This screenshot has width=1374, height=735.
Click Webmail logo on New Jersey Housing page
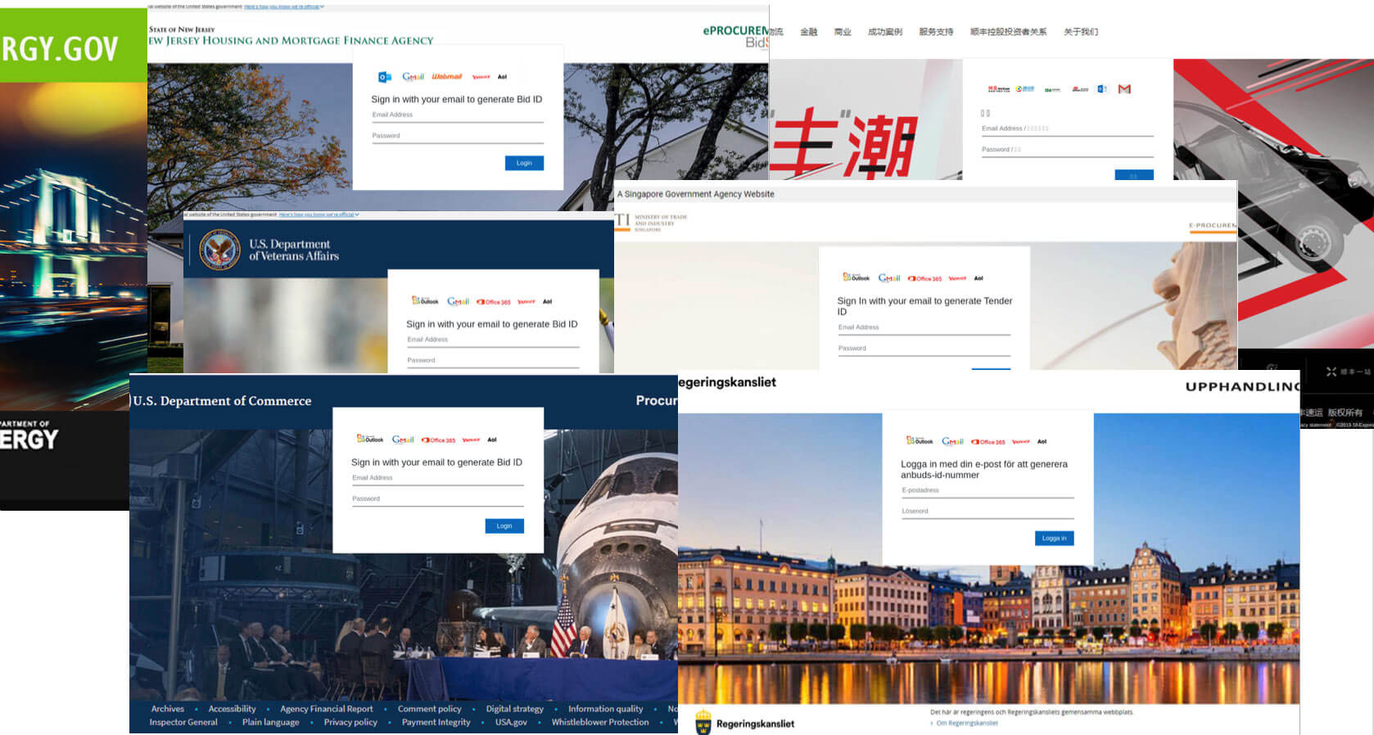(447, 76)
